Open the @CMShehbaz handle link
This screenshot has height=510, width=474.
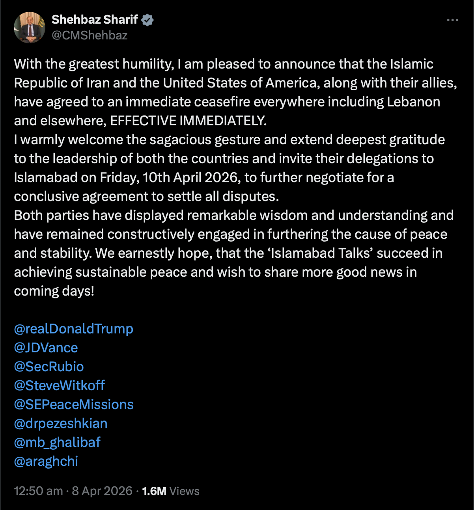click(90, 35)
